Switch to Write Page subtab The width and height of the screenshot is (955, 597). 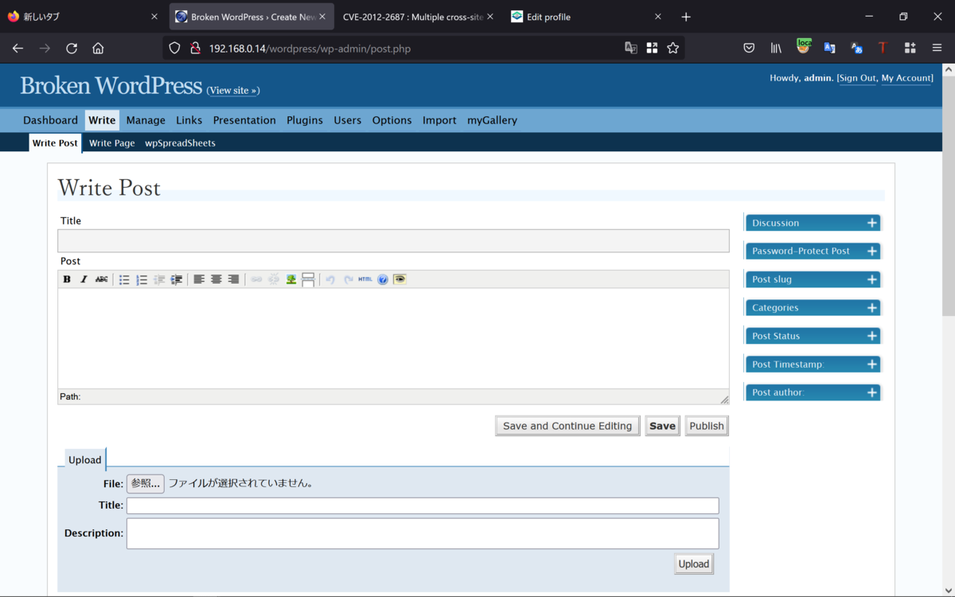[111, 143]
